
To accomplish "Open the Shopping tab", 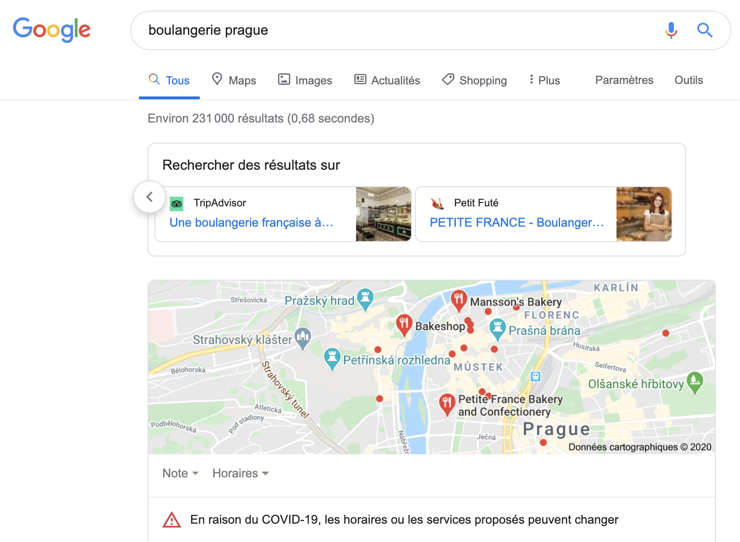I will pyautogui.click(x=474, y=80).
